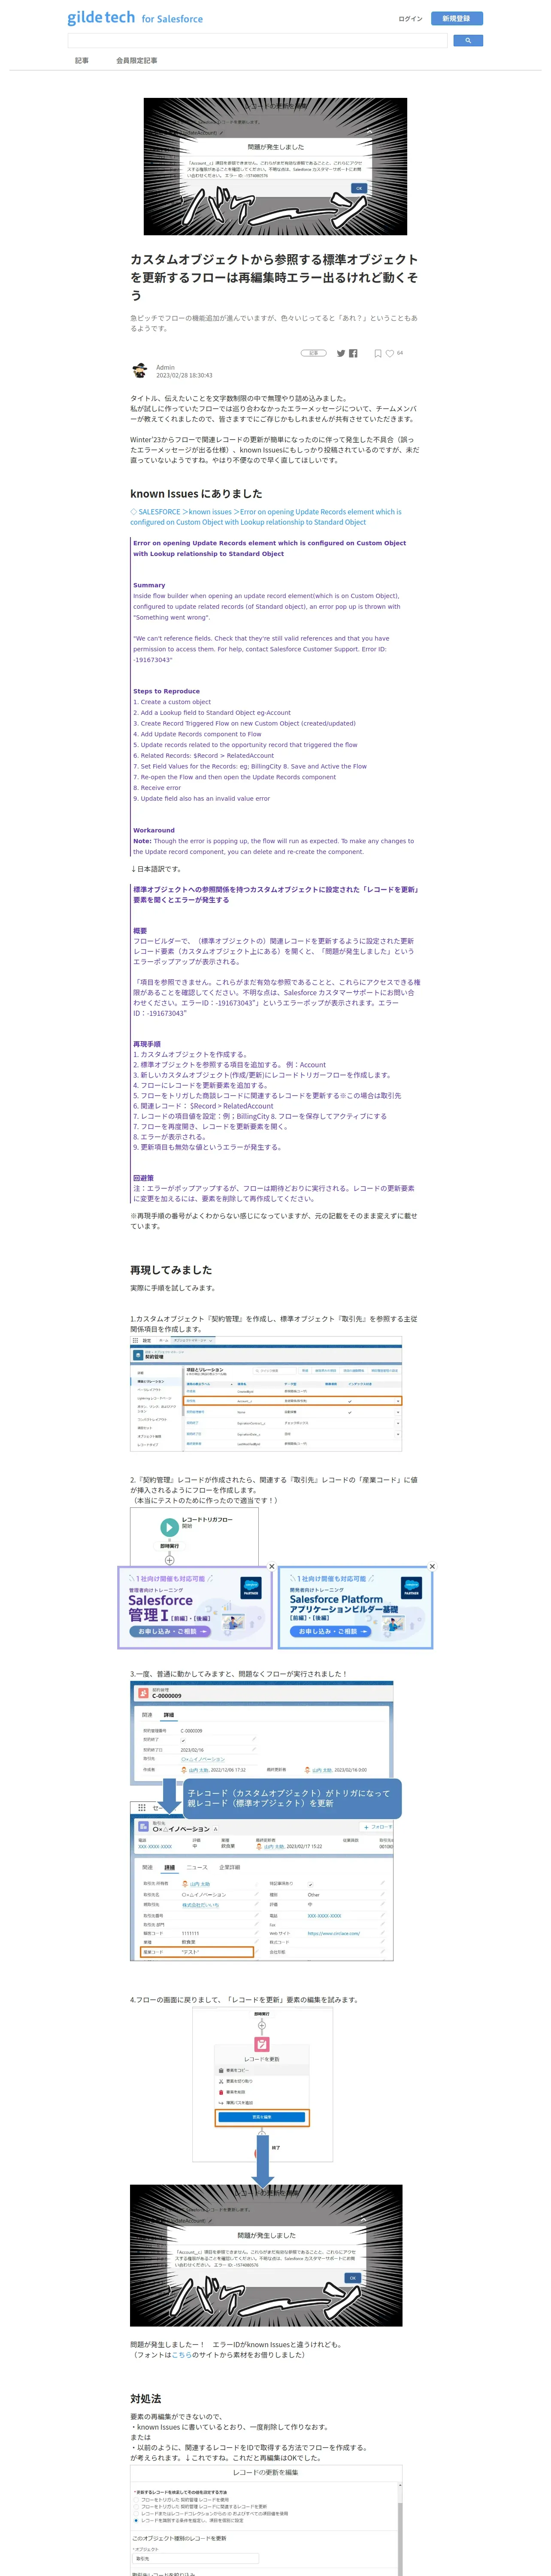Bookmark the article with bookmark icon
The width and height of the screenshot is (551, 2576).
(x=377, y=353)
